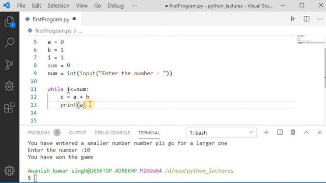Open the Edit menu
The width and height of the screenshot is (326, 183).
pyautogui.click(x=36, y=6)
